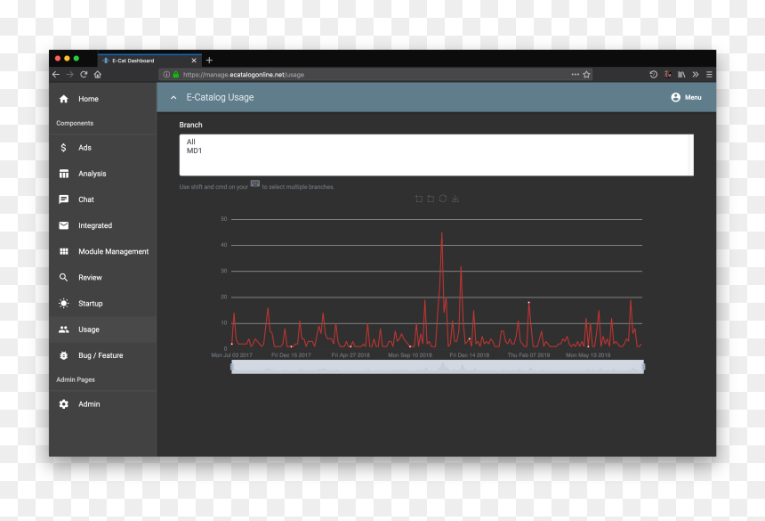Open a new browser tab
Screen dimensions: 765x521
[x=209, y=60]
